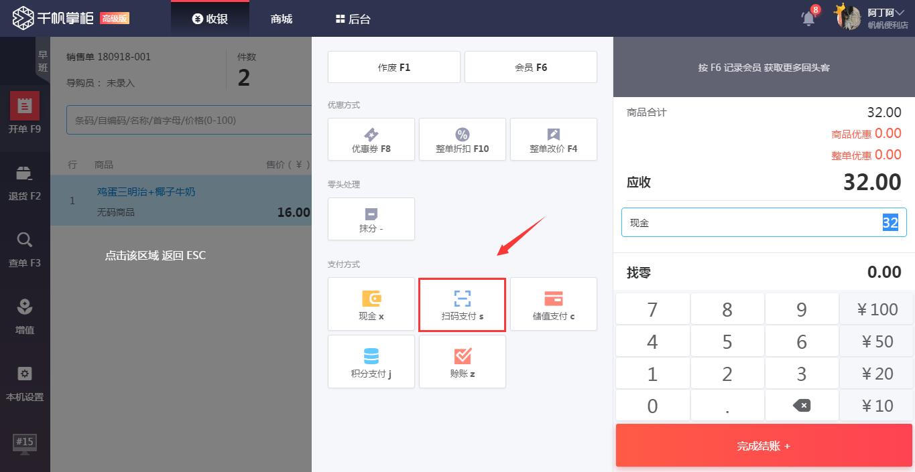Choose 赊账 credit payment option
Image resolution: width=915 pixels, height=472 pixels.
tap(462, 362)
